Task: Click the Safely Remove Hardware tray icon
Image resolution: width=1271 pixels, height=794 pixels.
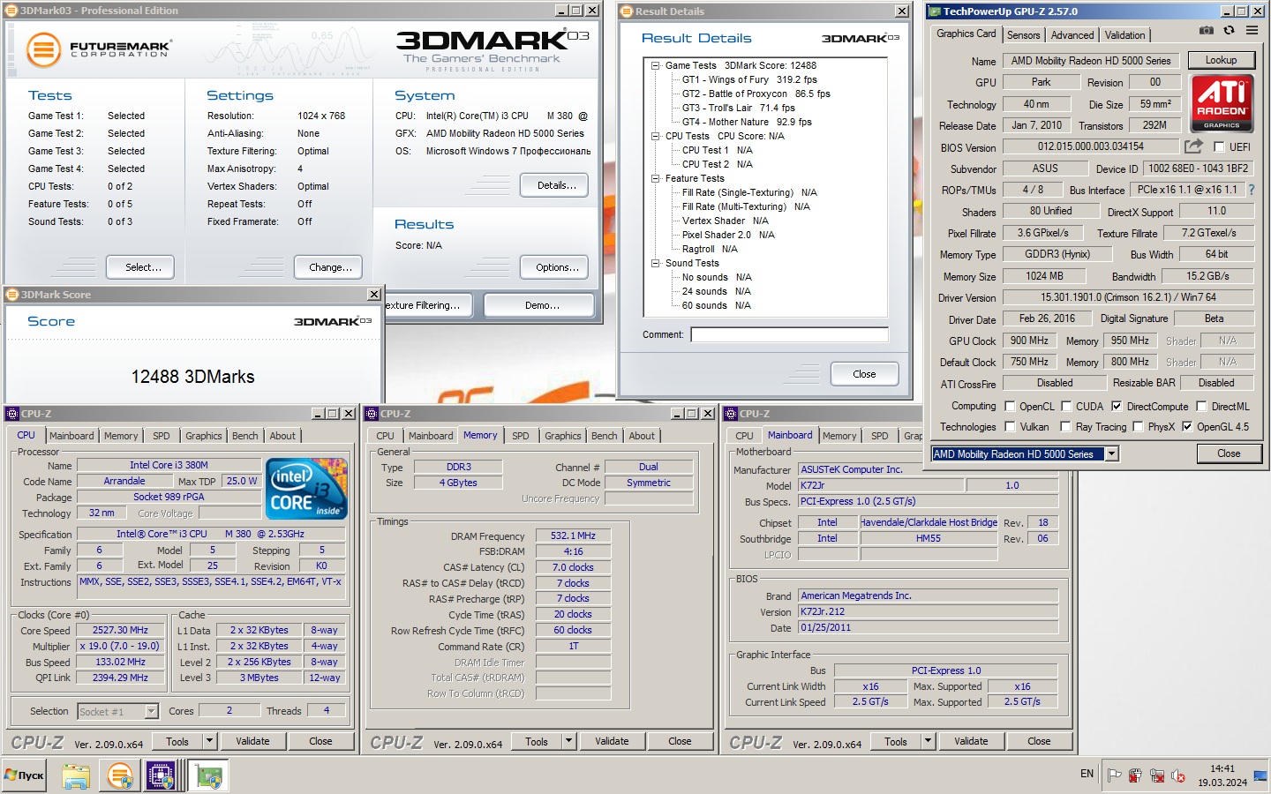Action: pos(1136,775)
